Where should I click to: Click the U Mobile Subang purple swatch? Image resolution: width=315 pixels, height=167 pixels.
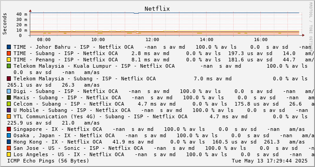coord(9,111)
